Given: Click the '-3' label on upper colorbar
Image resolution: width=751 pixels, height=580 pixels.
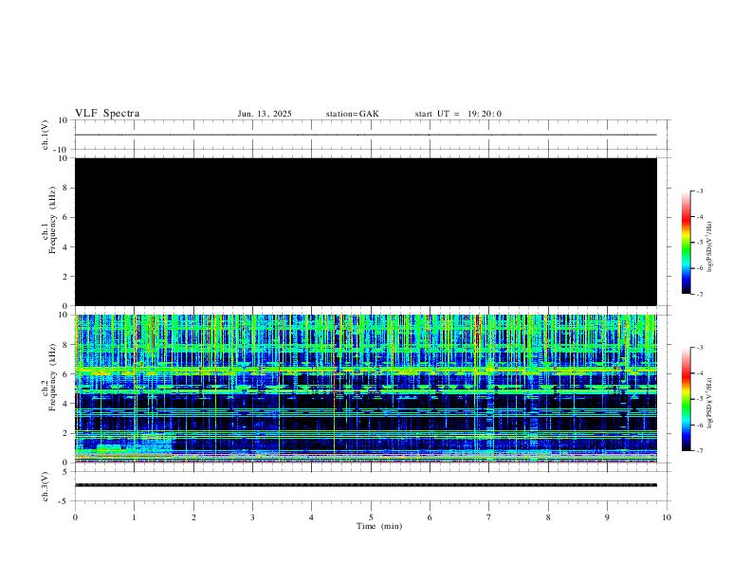Looking at the screenshot, I should coord(699,190).
